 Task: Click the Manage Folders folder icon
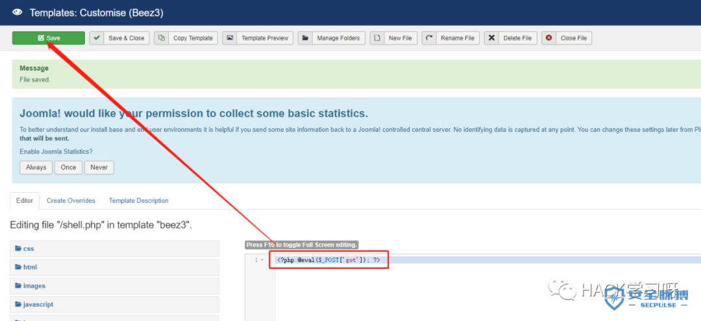pyautogui.click(x=305, y=38)
